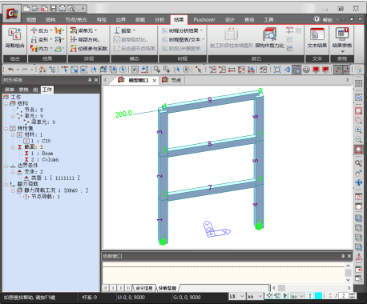The height and width of the screenshot is (304, 367).
Task: Switch to 命令信息 message tab
Action: click(144, 288)
